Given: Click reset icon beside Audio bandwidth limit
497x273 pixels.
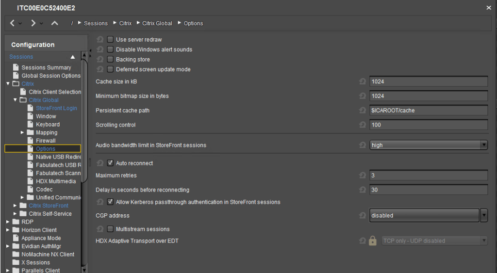Looking at the screenshot, I should point(362,145).
